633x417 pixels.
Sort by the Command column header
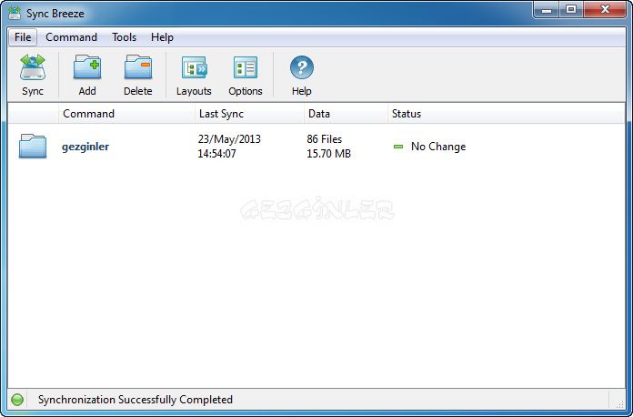[126, 114]
